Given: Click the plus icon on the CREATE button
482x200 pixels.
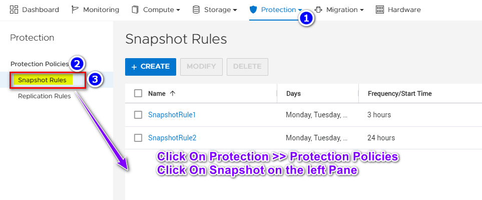Looking at the screenshot, I should [x=134, y=67].
